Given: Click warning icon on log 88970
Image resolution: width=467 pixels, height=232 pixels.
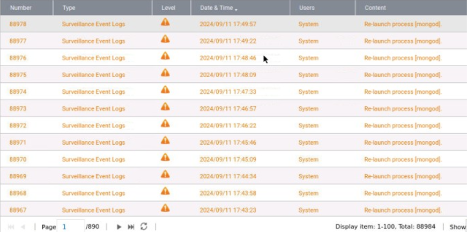Looking at the screenshot, I should click(165, 158).
